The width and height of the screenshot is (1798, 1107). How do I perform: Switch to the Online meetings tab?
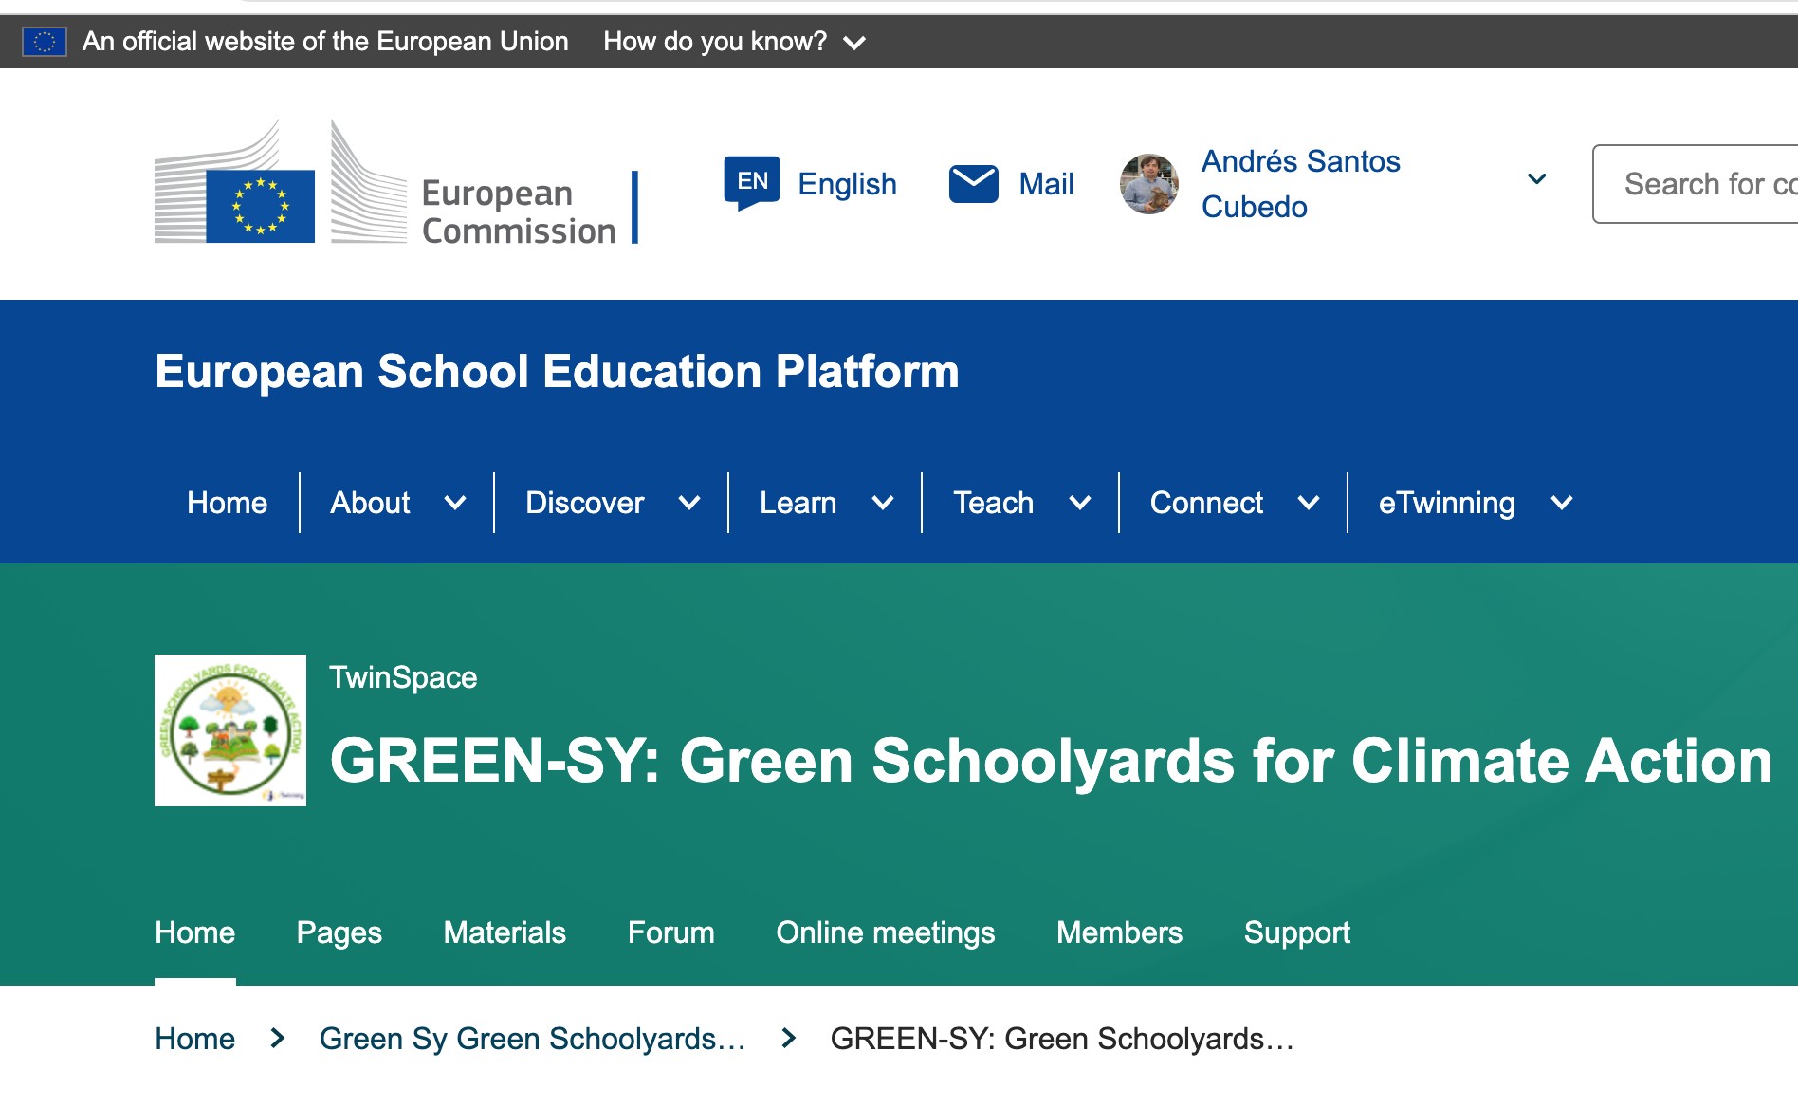pyautogui.click(x=886, y=932)
